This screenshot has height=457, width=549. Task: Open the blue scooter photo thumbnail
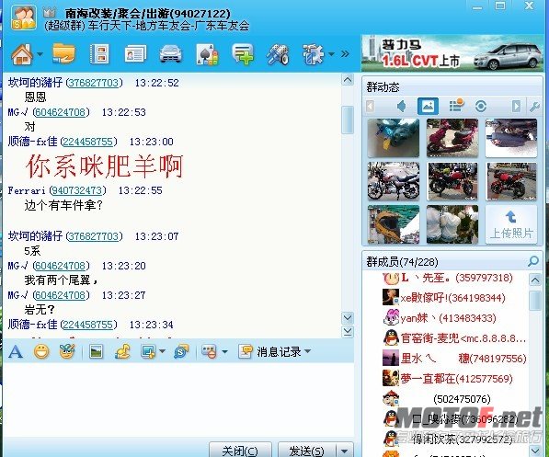(x=394, y=138)
